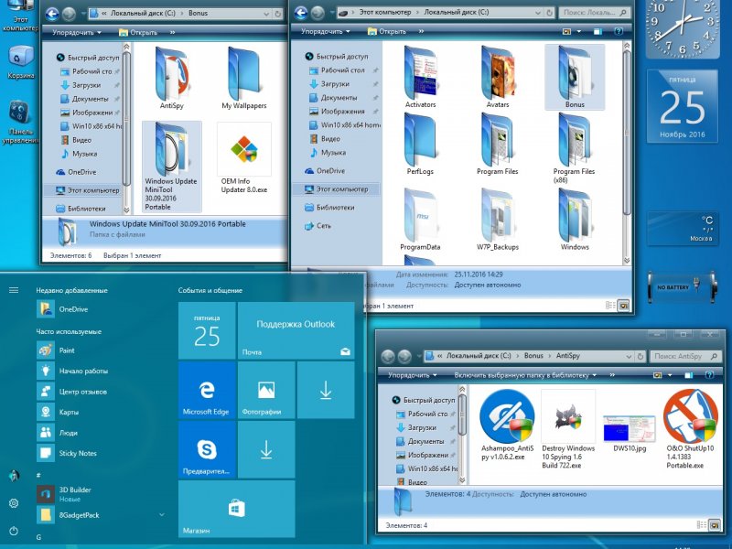Screen dimensions: 732x549
Task: Select the Program Files (x86) folder
Action: [575, 148]
